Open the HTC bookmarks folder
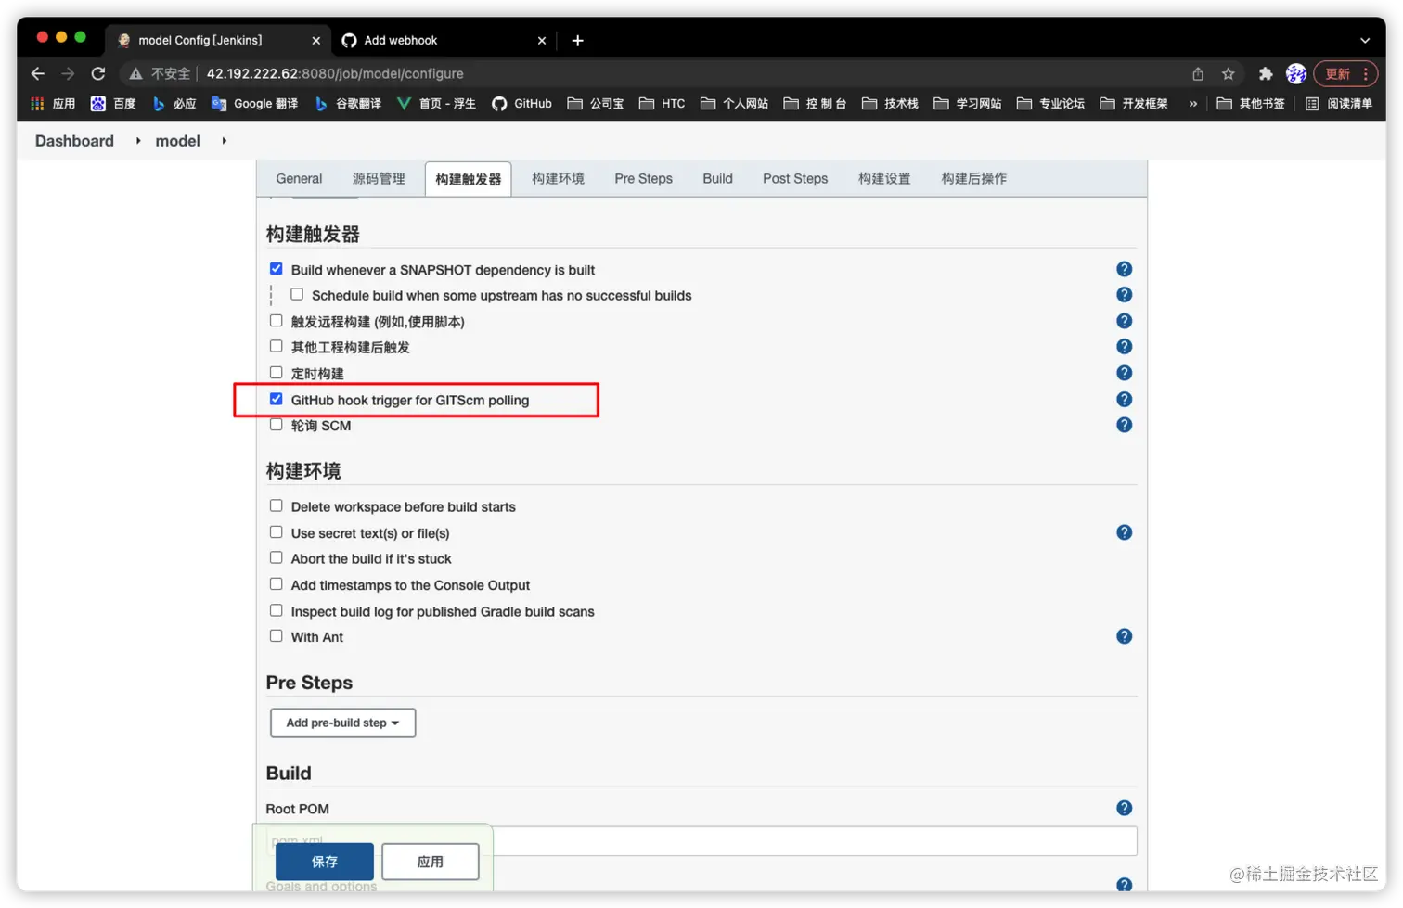Viewport: 1403px width, 908px height. tap(663, 104)
